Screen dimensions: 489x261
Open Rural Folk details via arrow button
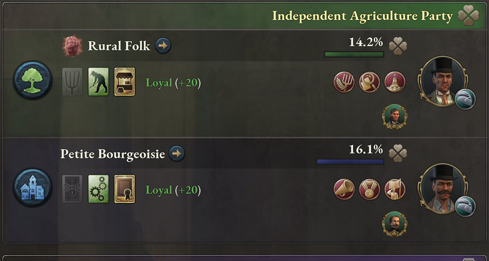click(163, 46)
